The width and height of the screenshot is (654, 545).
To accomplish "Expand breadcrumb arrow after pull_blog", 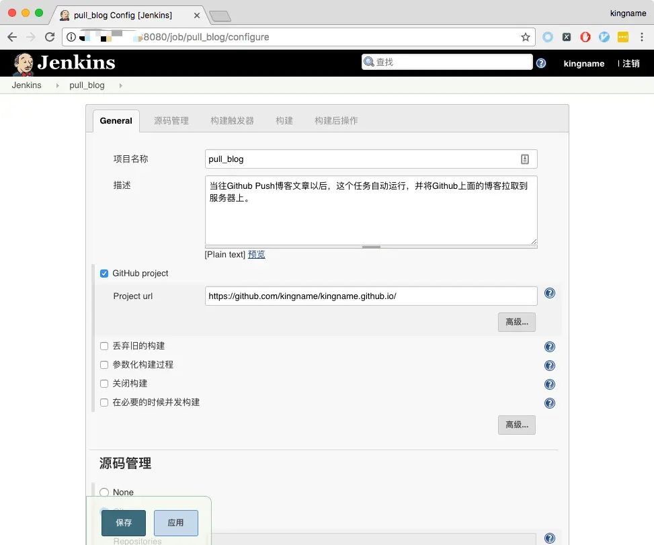I will tap(120, 85).
